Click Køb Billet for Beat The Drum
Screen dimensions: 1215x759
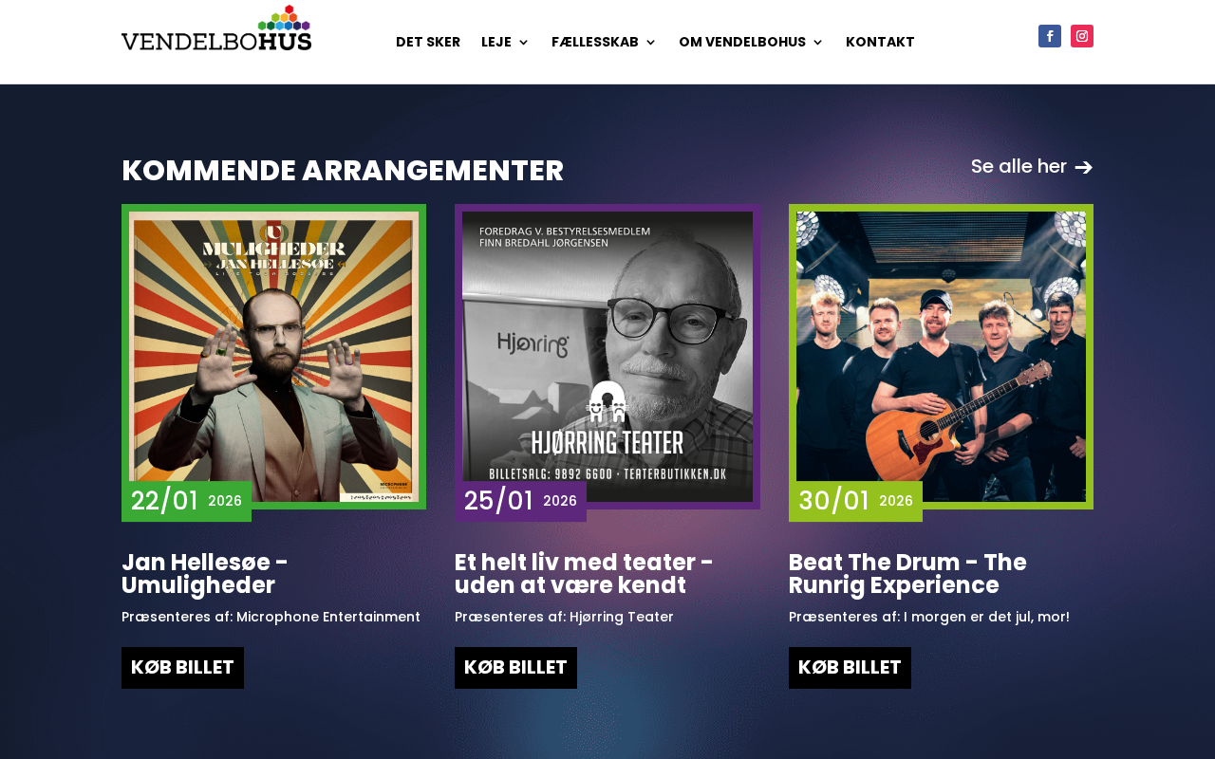(x=850, y=668)
